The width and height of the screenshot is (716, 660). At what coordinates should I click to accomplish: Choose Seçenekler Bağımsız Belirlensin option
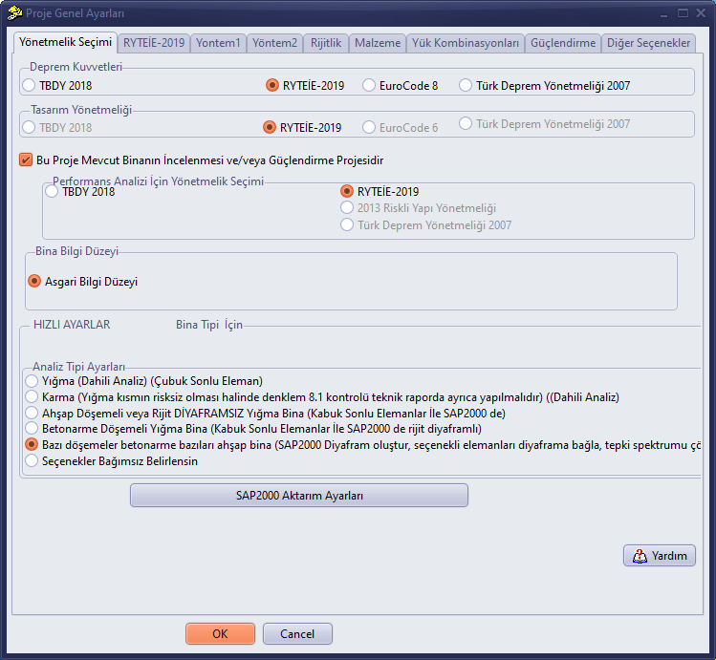click(112, 461)
